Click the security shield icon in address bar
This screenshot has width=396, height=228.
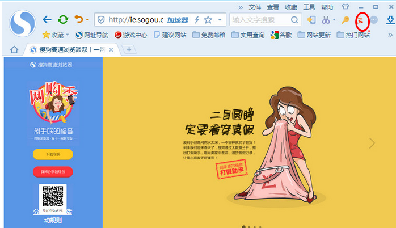pyautogui.click(x=101, y=20)
